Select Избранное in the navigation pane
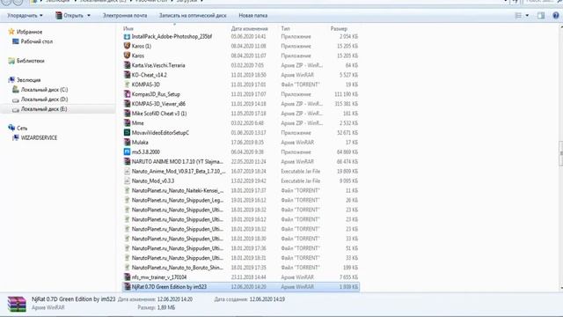563x317 pixels. point(29,32)
